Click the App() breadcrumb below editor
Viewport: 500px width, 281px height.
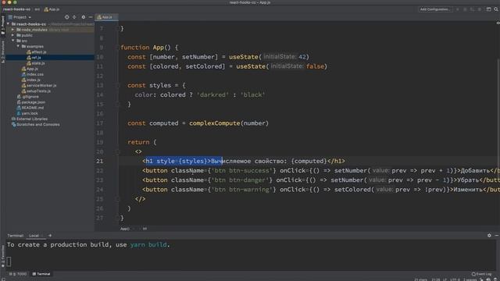(x=125, y=229)
